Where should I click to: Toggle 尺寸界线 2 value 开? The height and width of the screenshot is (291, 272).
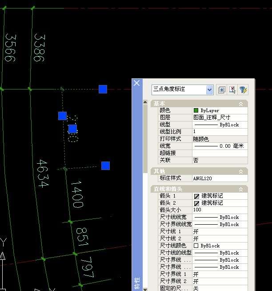220,281
